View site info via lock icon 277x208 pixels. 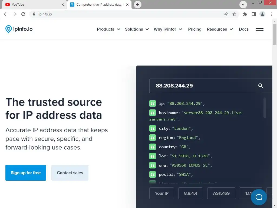click(x=34, y=14)
